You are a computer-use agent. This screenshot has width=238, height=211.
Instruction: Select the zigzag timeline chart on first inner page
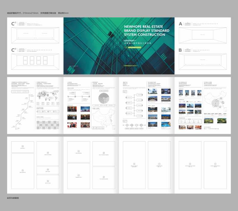pyautogui.click(x=23, y=112)
